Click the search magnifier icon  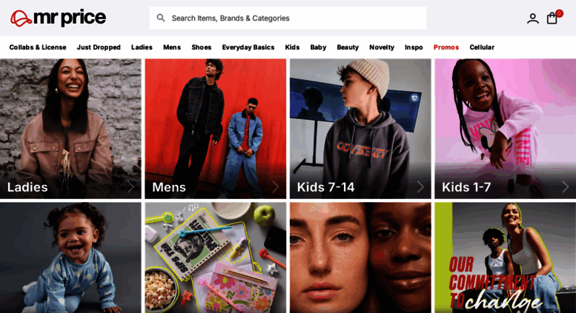[161, 18]
